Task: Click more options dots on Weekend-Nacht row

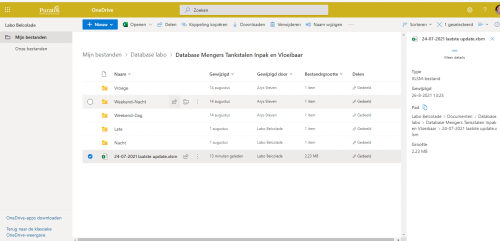Action: [197, 101]
